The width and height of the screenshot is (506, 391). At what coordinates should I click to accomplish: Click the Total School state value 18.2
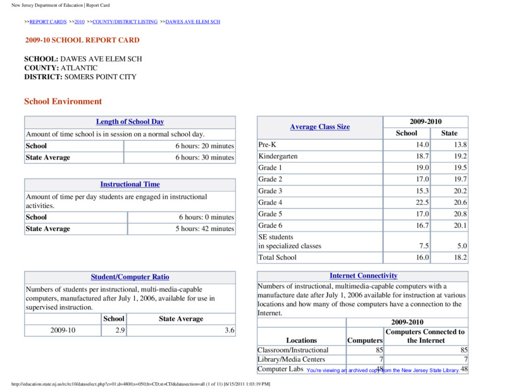point(460,258)
